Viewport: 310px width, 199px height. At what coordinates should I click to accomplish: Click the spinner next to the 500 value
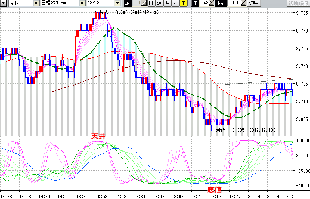243,3
